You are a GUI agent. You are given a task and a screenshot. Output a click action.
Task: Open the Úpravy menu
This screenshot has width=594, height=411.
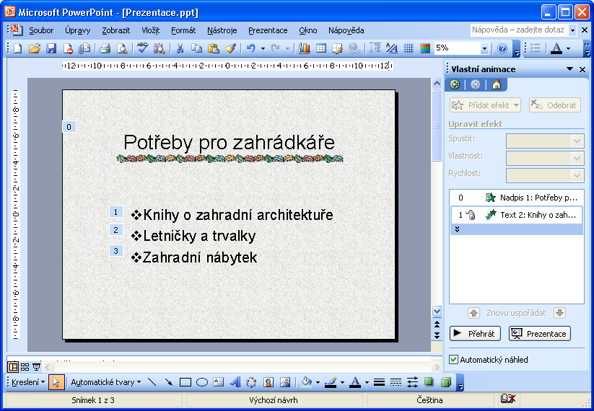[78, 30]
